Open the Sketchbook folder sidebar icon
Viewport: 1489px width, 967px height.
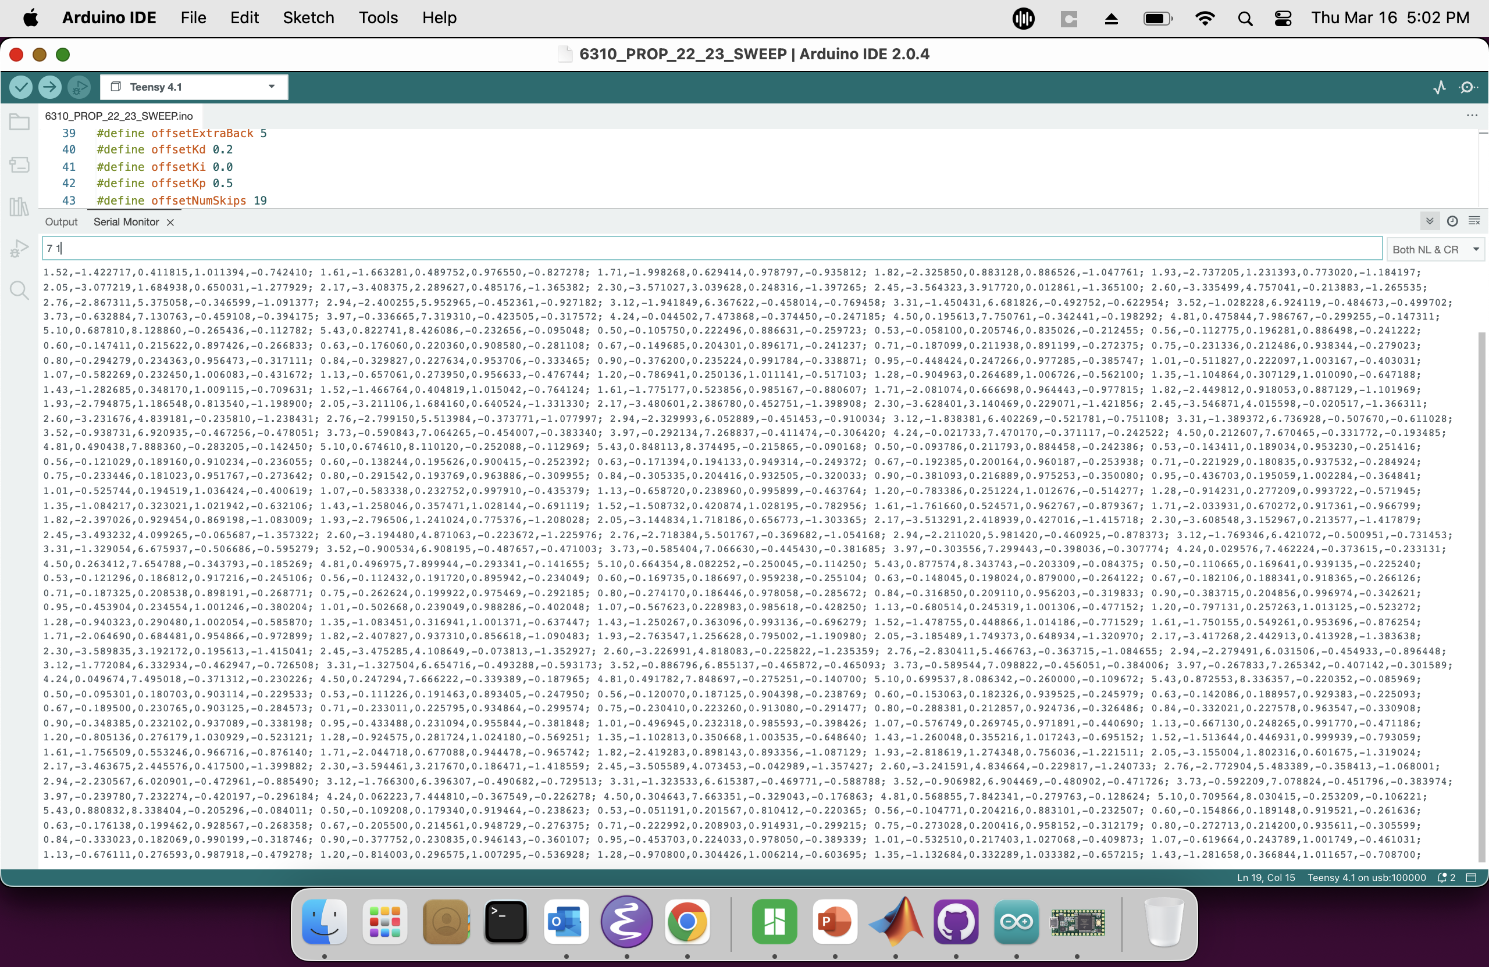[x=19, y=123]
